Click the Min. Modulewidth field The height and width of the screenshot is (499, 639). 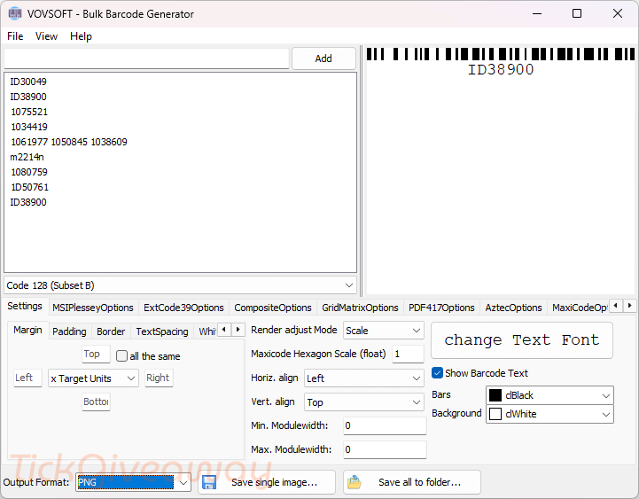tap(385, 425)
